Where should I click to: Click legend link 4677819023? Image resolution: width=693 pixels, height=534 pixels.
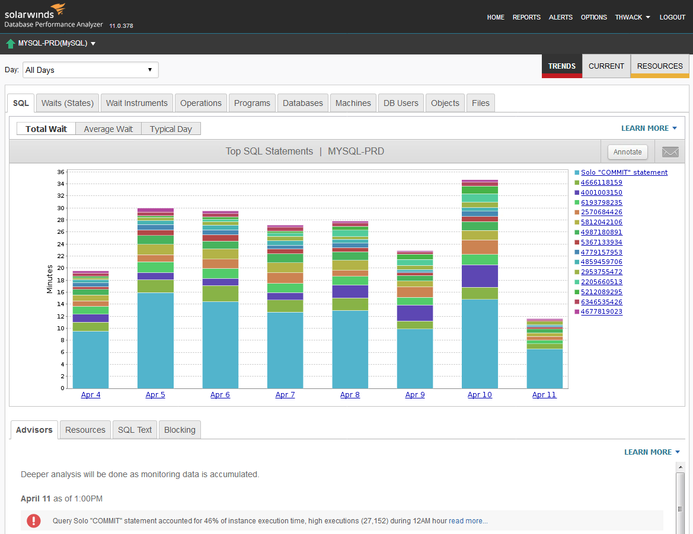[x=602, y=311]
